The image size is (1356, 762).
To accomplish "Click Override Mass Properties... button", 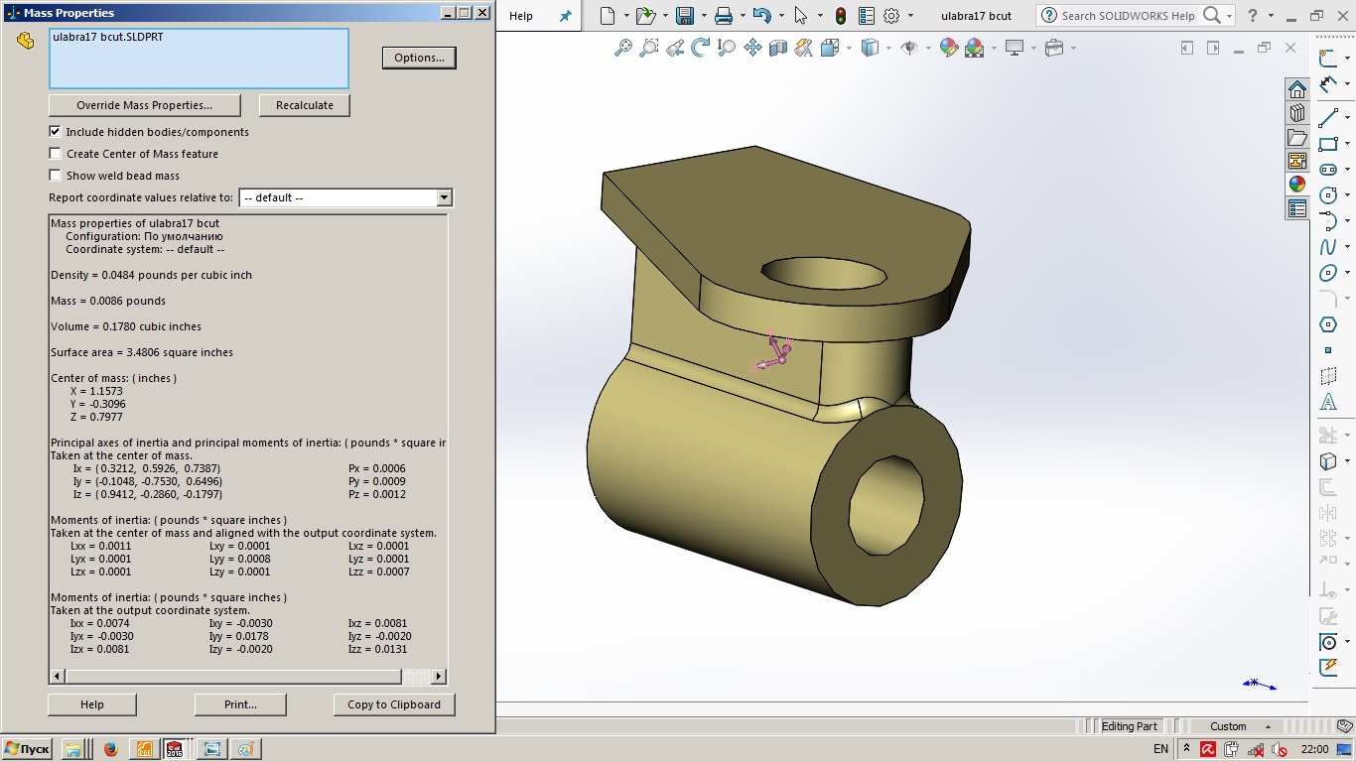I will point(144,105).
